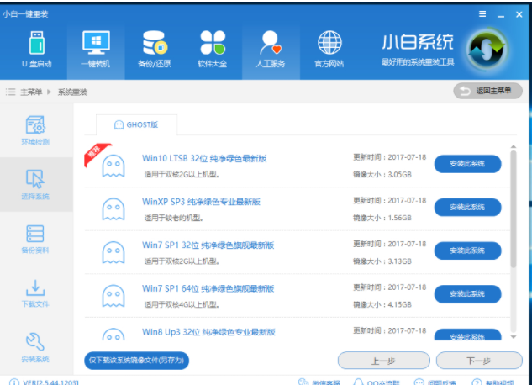Click ghost icon beside Win7 SP1 64位
Screen dimensions: 532x385
[x=113, y=296]
